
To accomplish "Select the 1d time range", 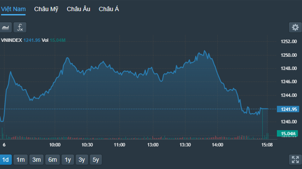I will click(6, 160).
